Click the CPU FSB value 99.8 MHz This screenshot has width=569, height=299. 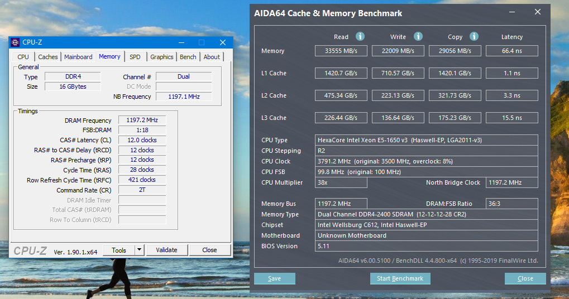point(427,172)
